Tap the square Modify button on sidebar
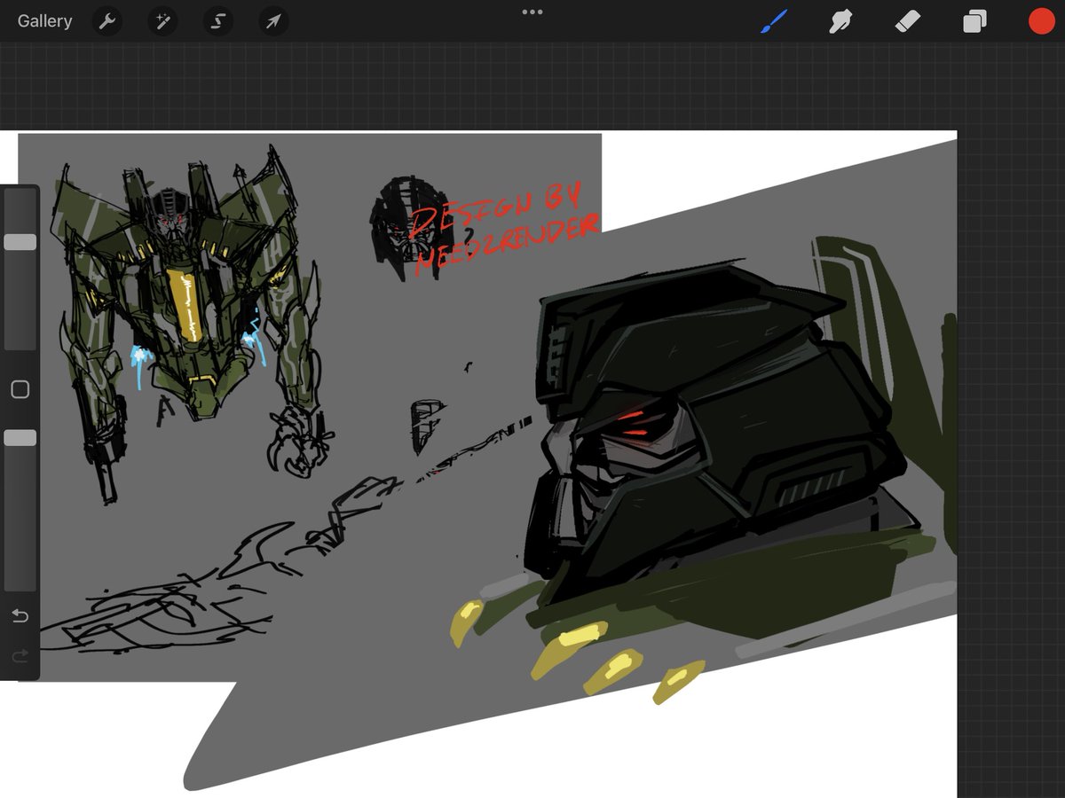1065x798 pixels. coord(20,389)
